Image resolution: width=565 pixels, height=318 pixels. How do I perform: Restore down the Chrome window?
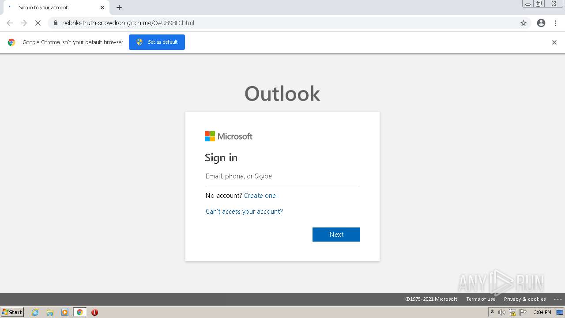coord(539,4)
